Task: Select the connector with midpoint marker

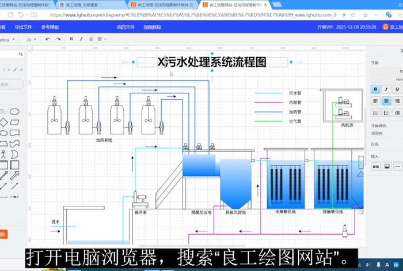Action: click(x=14, y=197)
